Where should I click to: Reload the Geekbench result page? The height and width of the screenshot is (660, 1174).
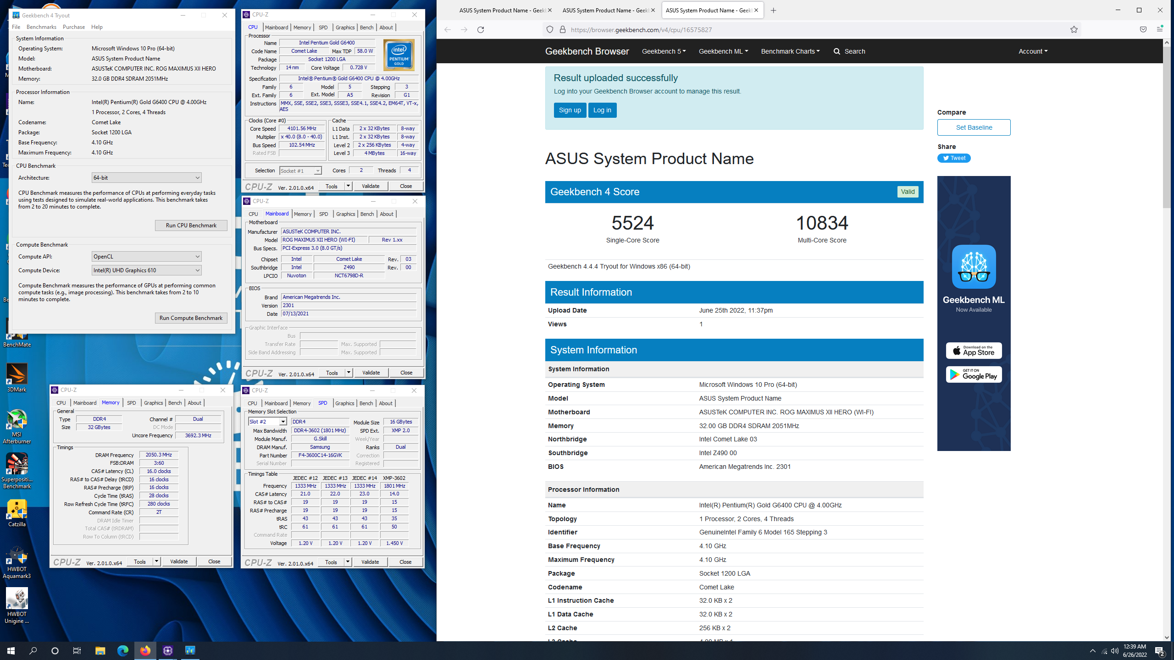point(480,30)
